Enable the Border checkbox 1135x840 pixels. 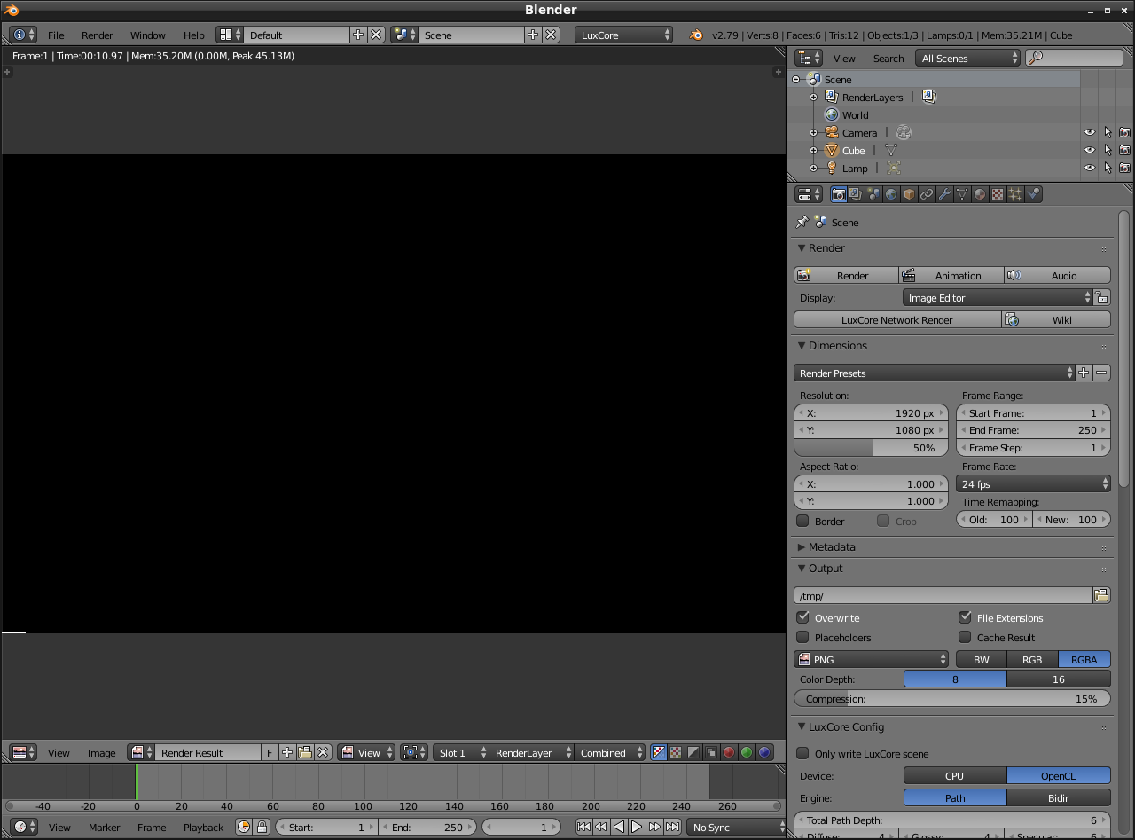click(x=803, y=521)
